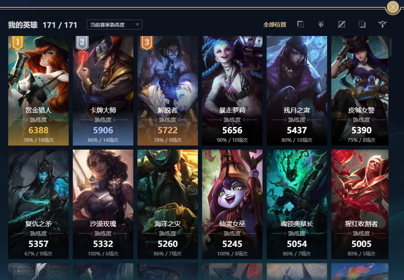The height and width of the screenshot is (280, 404).
Task: Click the gold rank 1 badge
Action: [18, 43]
